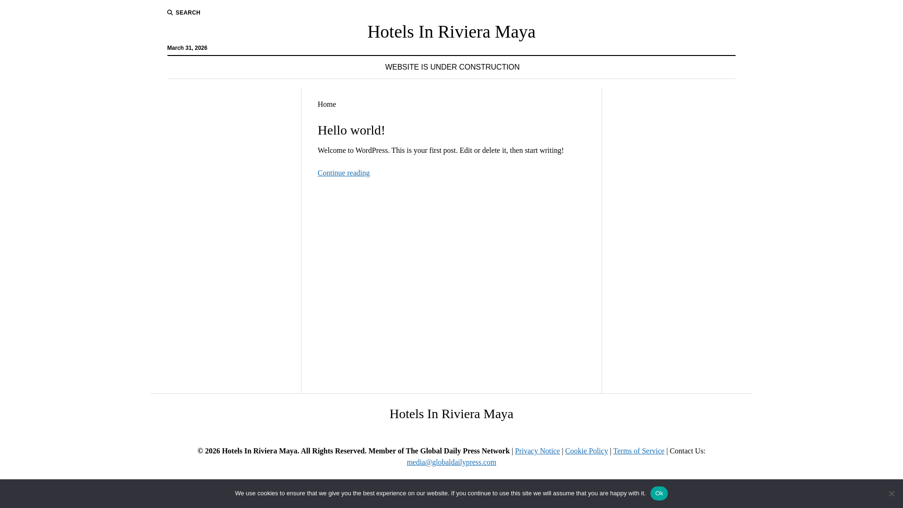Viewport: 903px width, 508px height.
Task: Open the Hello world! post title
Action: 351,130
